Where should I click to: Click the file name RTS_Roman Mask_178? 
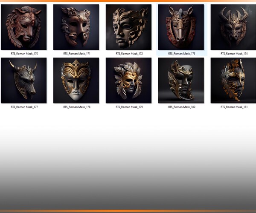coord(77,107)
